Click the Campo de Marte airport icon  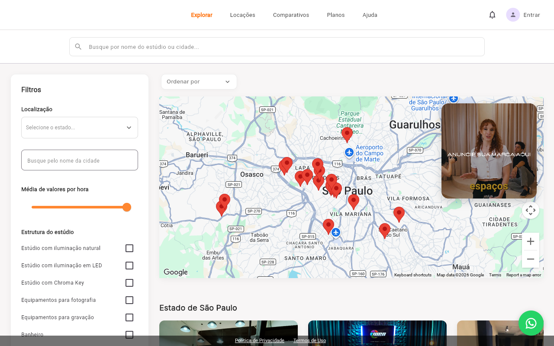349,153
